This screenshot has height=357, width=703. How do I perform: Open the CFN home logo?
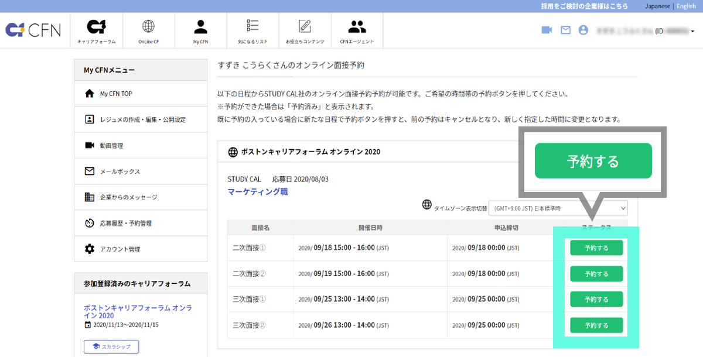(x=33, y=30)
